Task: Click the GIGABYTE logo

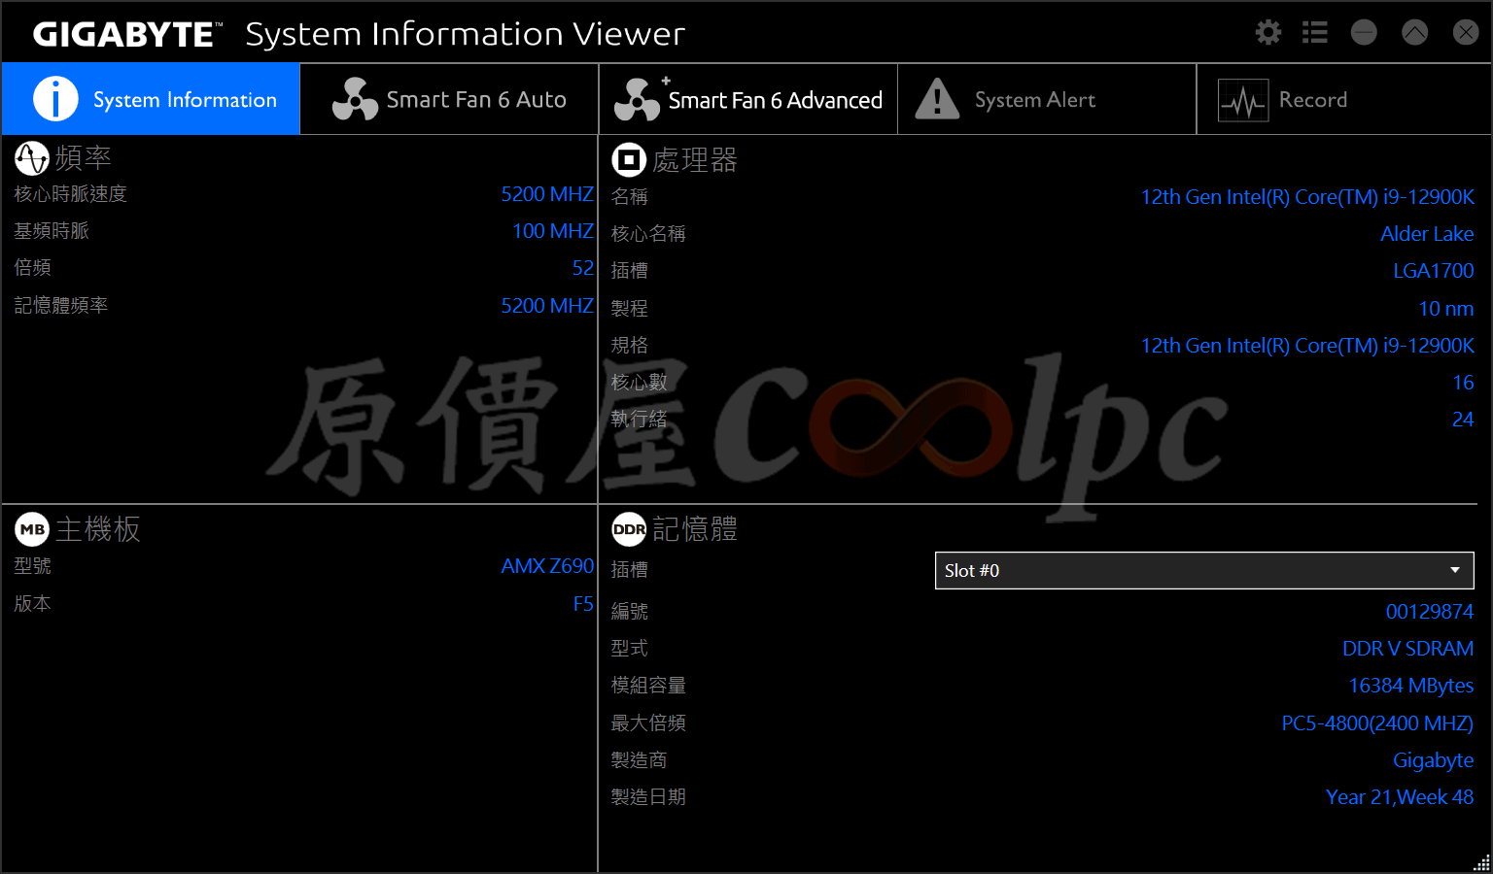Action: pos(127,35)
